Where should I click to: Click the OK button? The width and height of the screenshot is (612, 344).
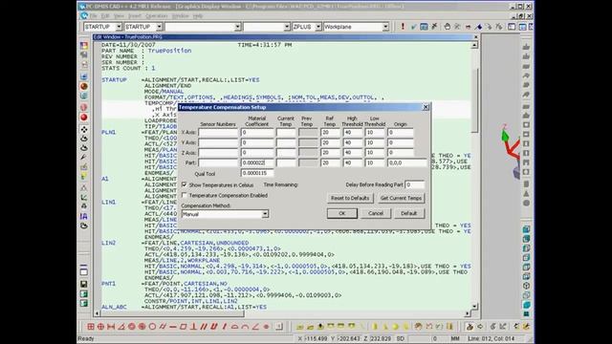coord(342,213)
